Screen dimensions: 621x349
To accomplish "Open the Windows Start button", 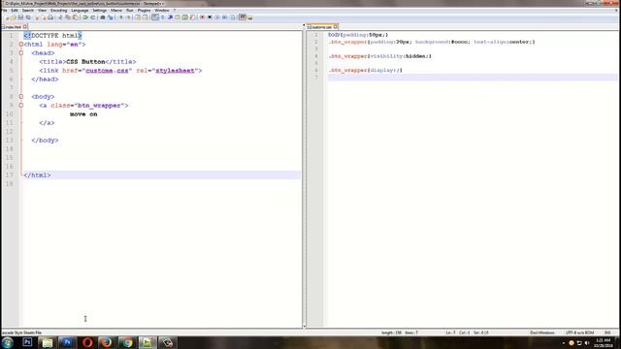I will tap(8, 342).
